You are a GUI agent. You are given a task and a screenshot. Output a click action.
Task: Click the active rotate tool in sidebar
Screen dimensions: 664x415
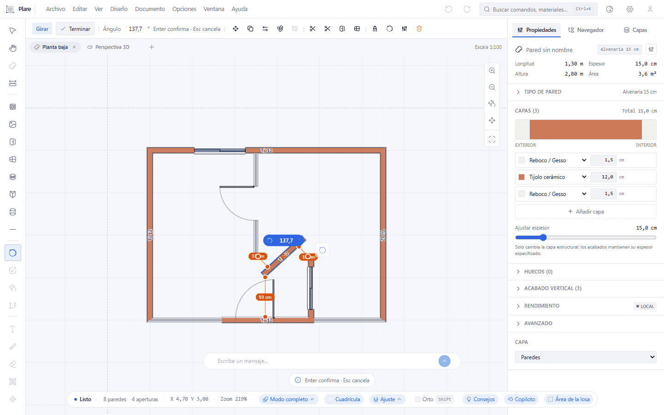pos(13,253)
